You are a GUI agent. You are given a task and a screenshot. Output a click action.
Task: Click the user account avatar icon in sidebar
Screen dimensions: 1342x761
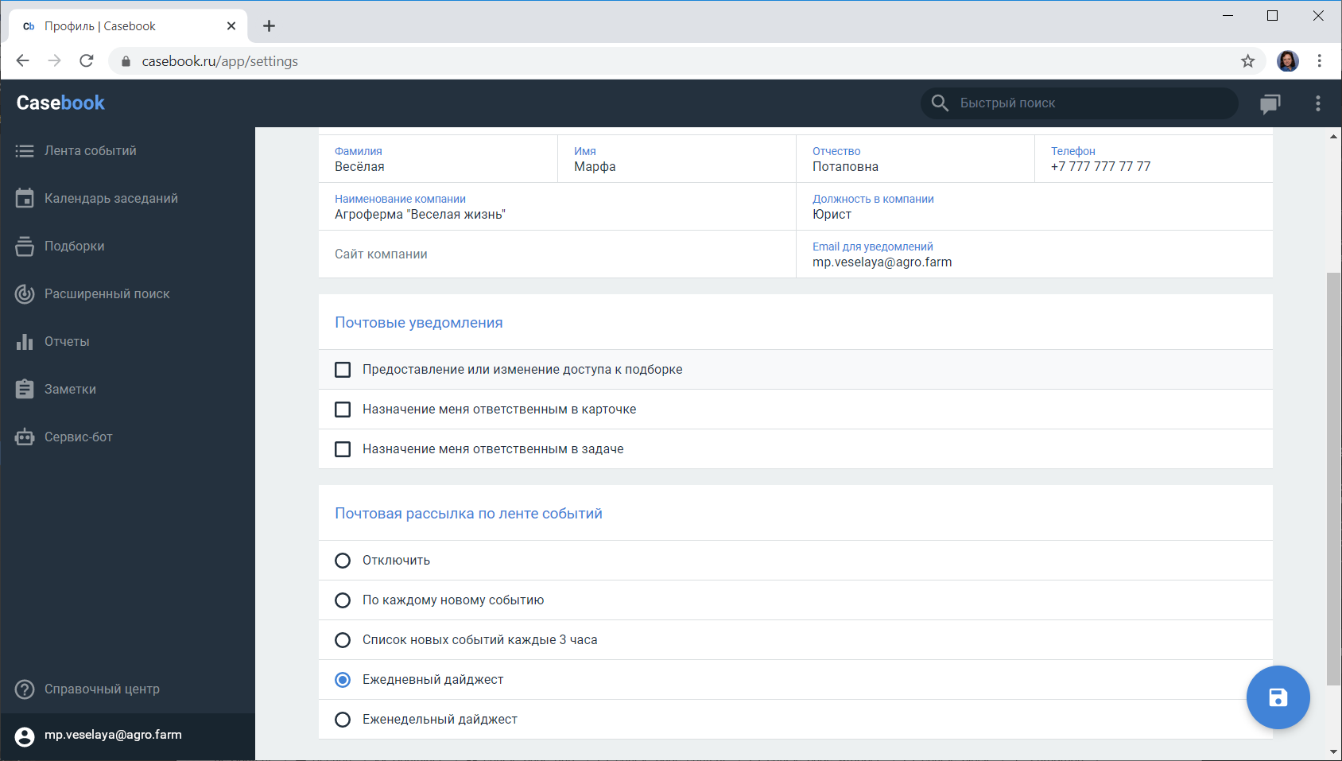click(x=25, y=736)
